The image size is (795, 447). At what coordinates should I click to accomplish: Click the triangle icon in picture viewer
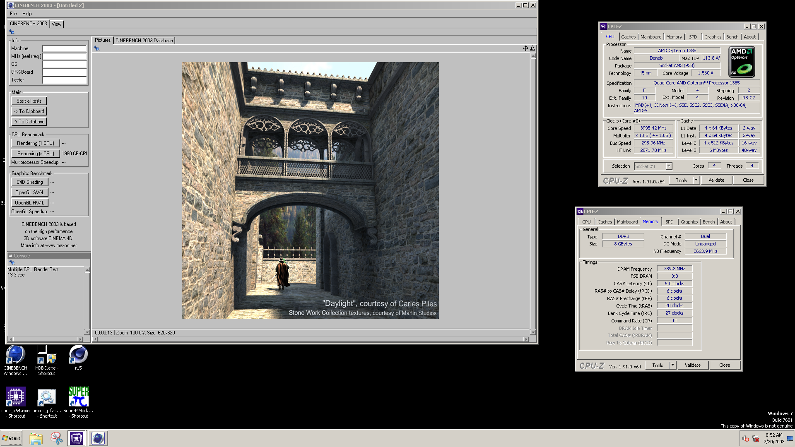pyautogui.click(x=532, y=48)
